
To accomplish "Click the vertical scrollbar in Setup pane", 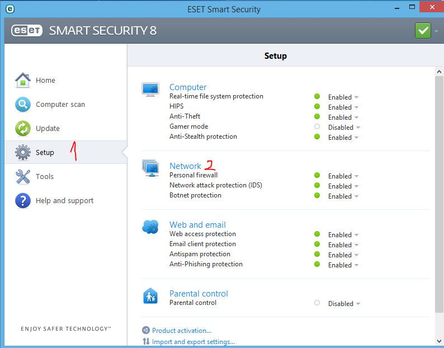I will [x=438, y=190].
